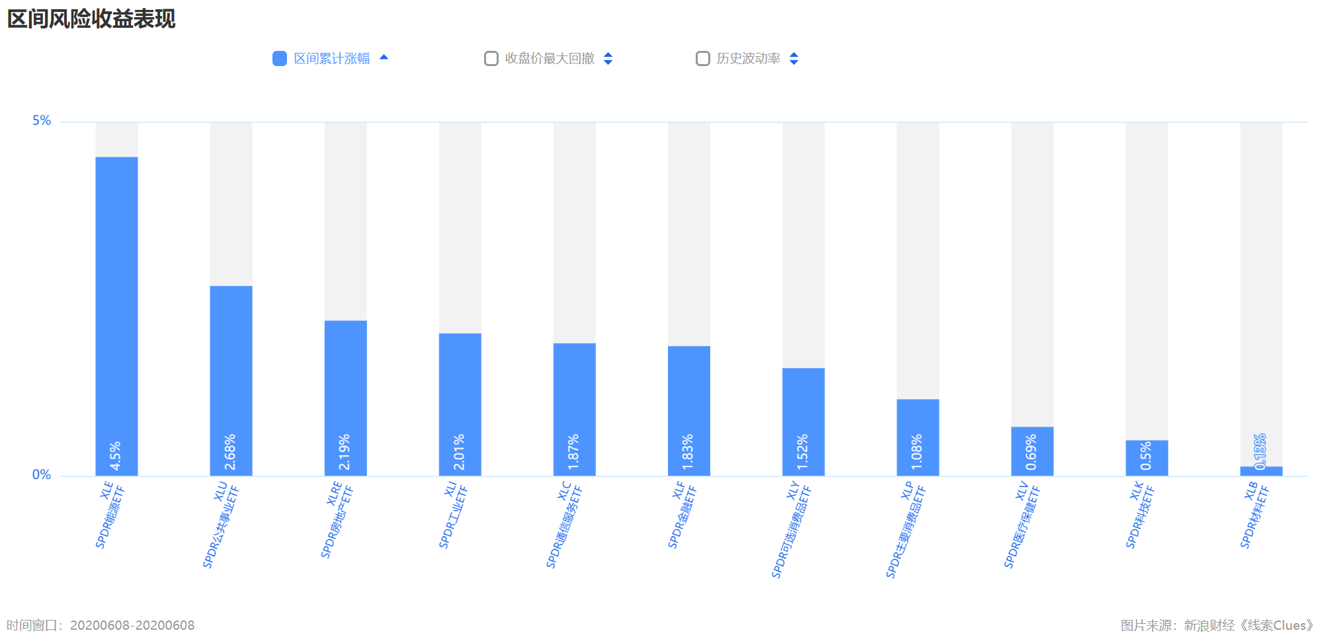
Task: Click the XLY 1.52% bar
Action: (803, 421)
